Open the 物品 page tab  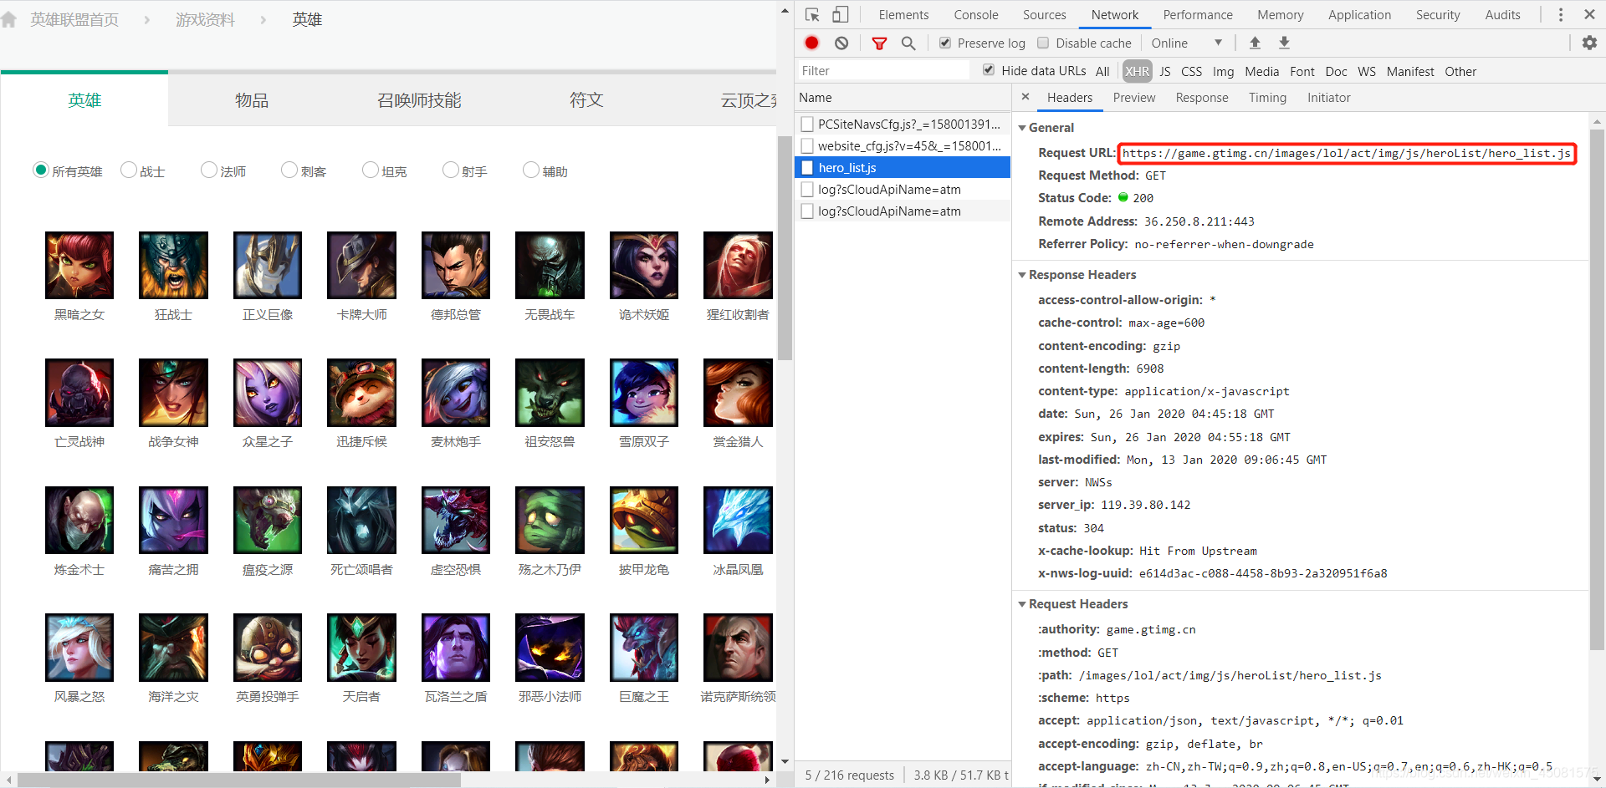(x=252, y=100)
